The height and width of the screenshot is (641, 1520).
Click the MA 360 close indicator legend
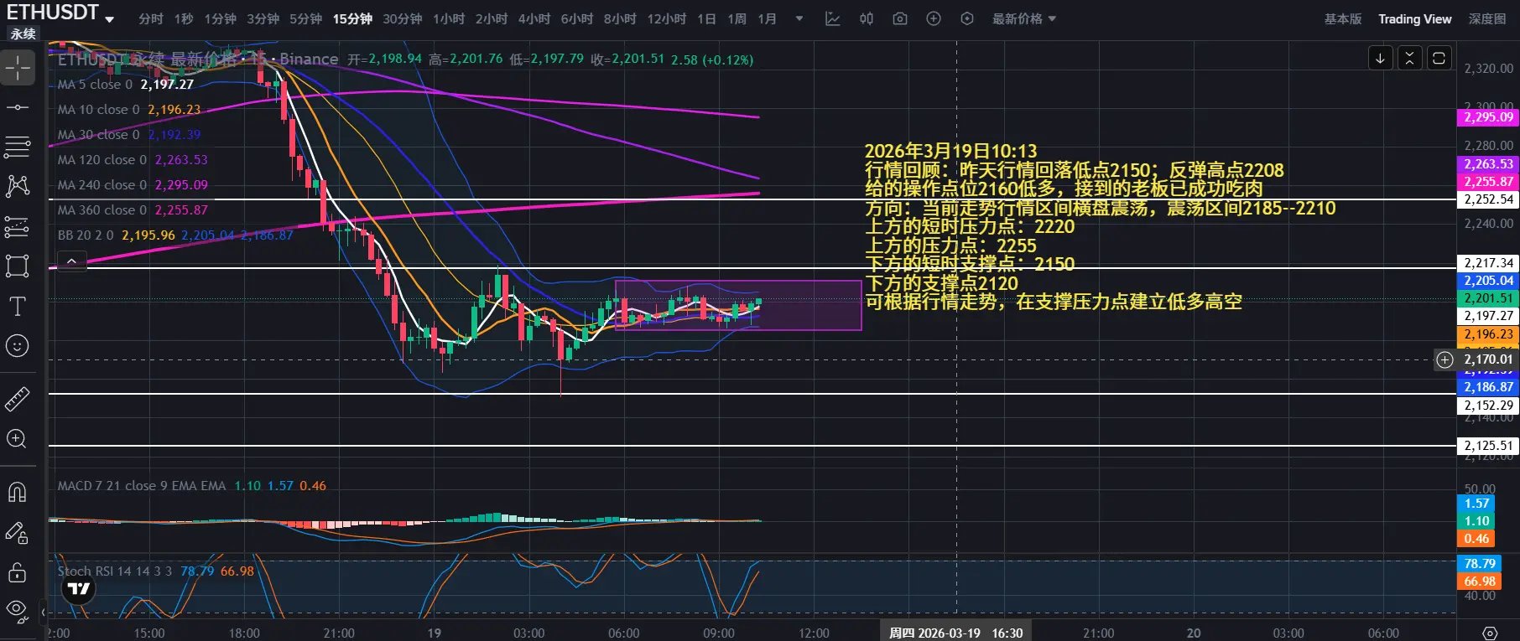133,209
